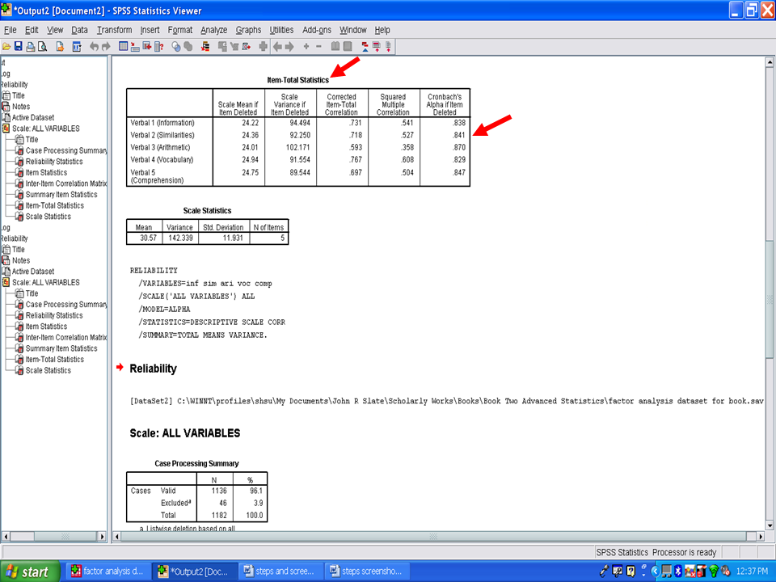Click the Export output toolbar icon
This screenshot has height=582, width=776.
pos(60,47)
